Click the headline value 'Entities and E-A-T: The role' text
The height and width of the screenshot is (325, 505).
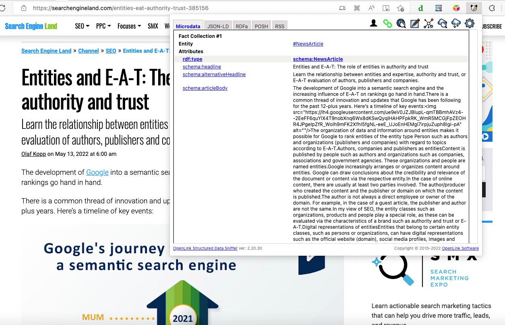pyautogui.click(x=361, y=67)
